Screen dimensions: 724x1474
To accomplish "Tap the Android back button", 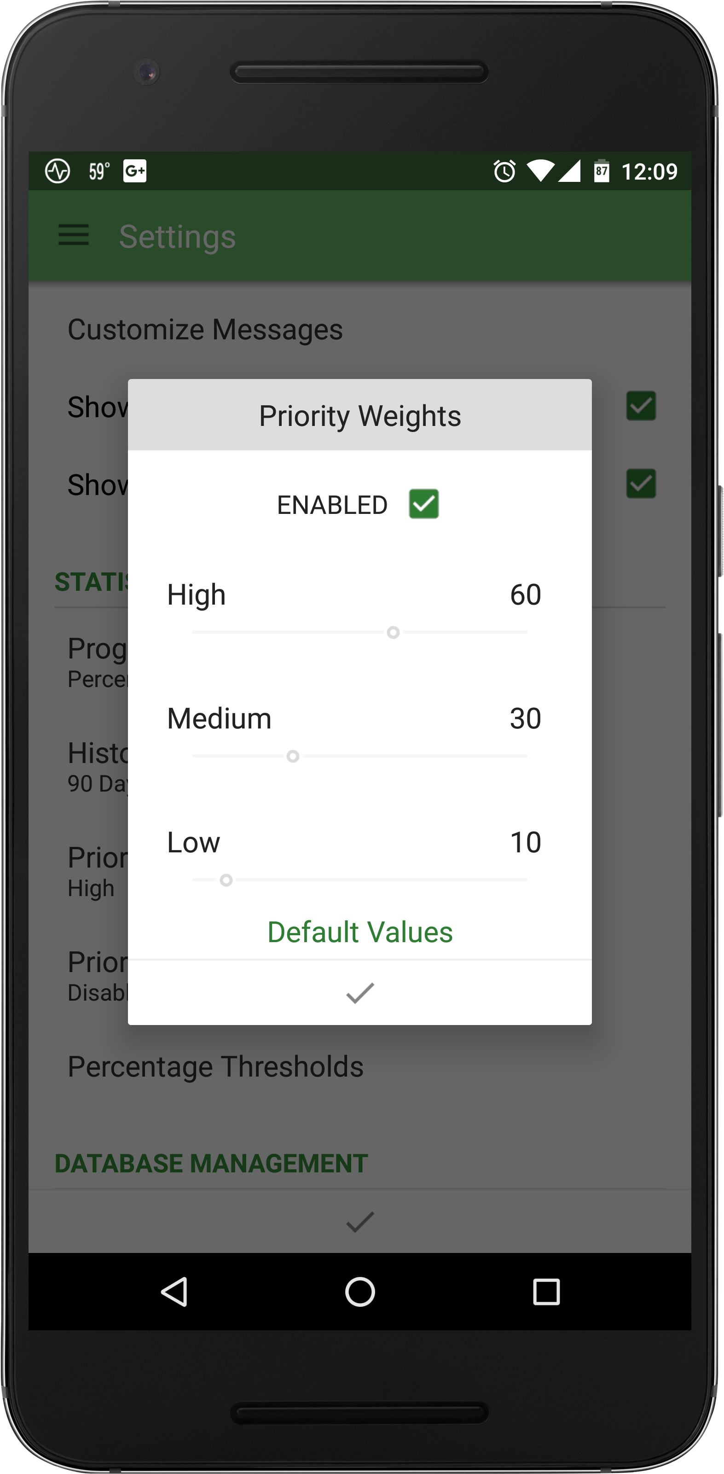I will pyautogui.click(x=174, y=1292).
